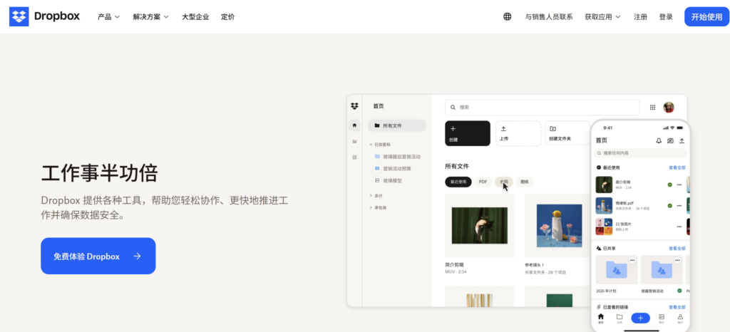Select the 最近使用 filter chip
The height and width of the screenshot is (332, 730).
pos(458,182)
